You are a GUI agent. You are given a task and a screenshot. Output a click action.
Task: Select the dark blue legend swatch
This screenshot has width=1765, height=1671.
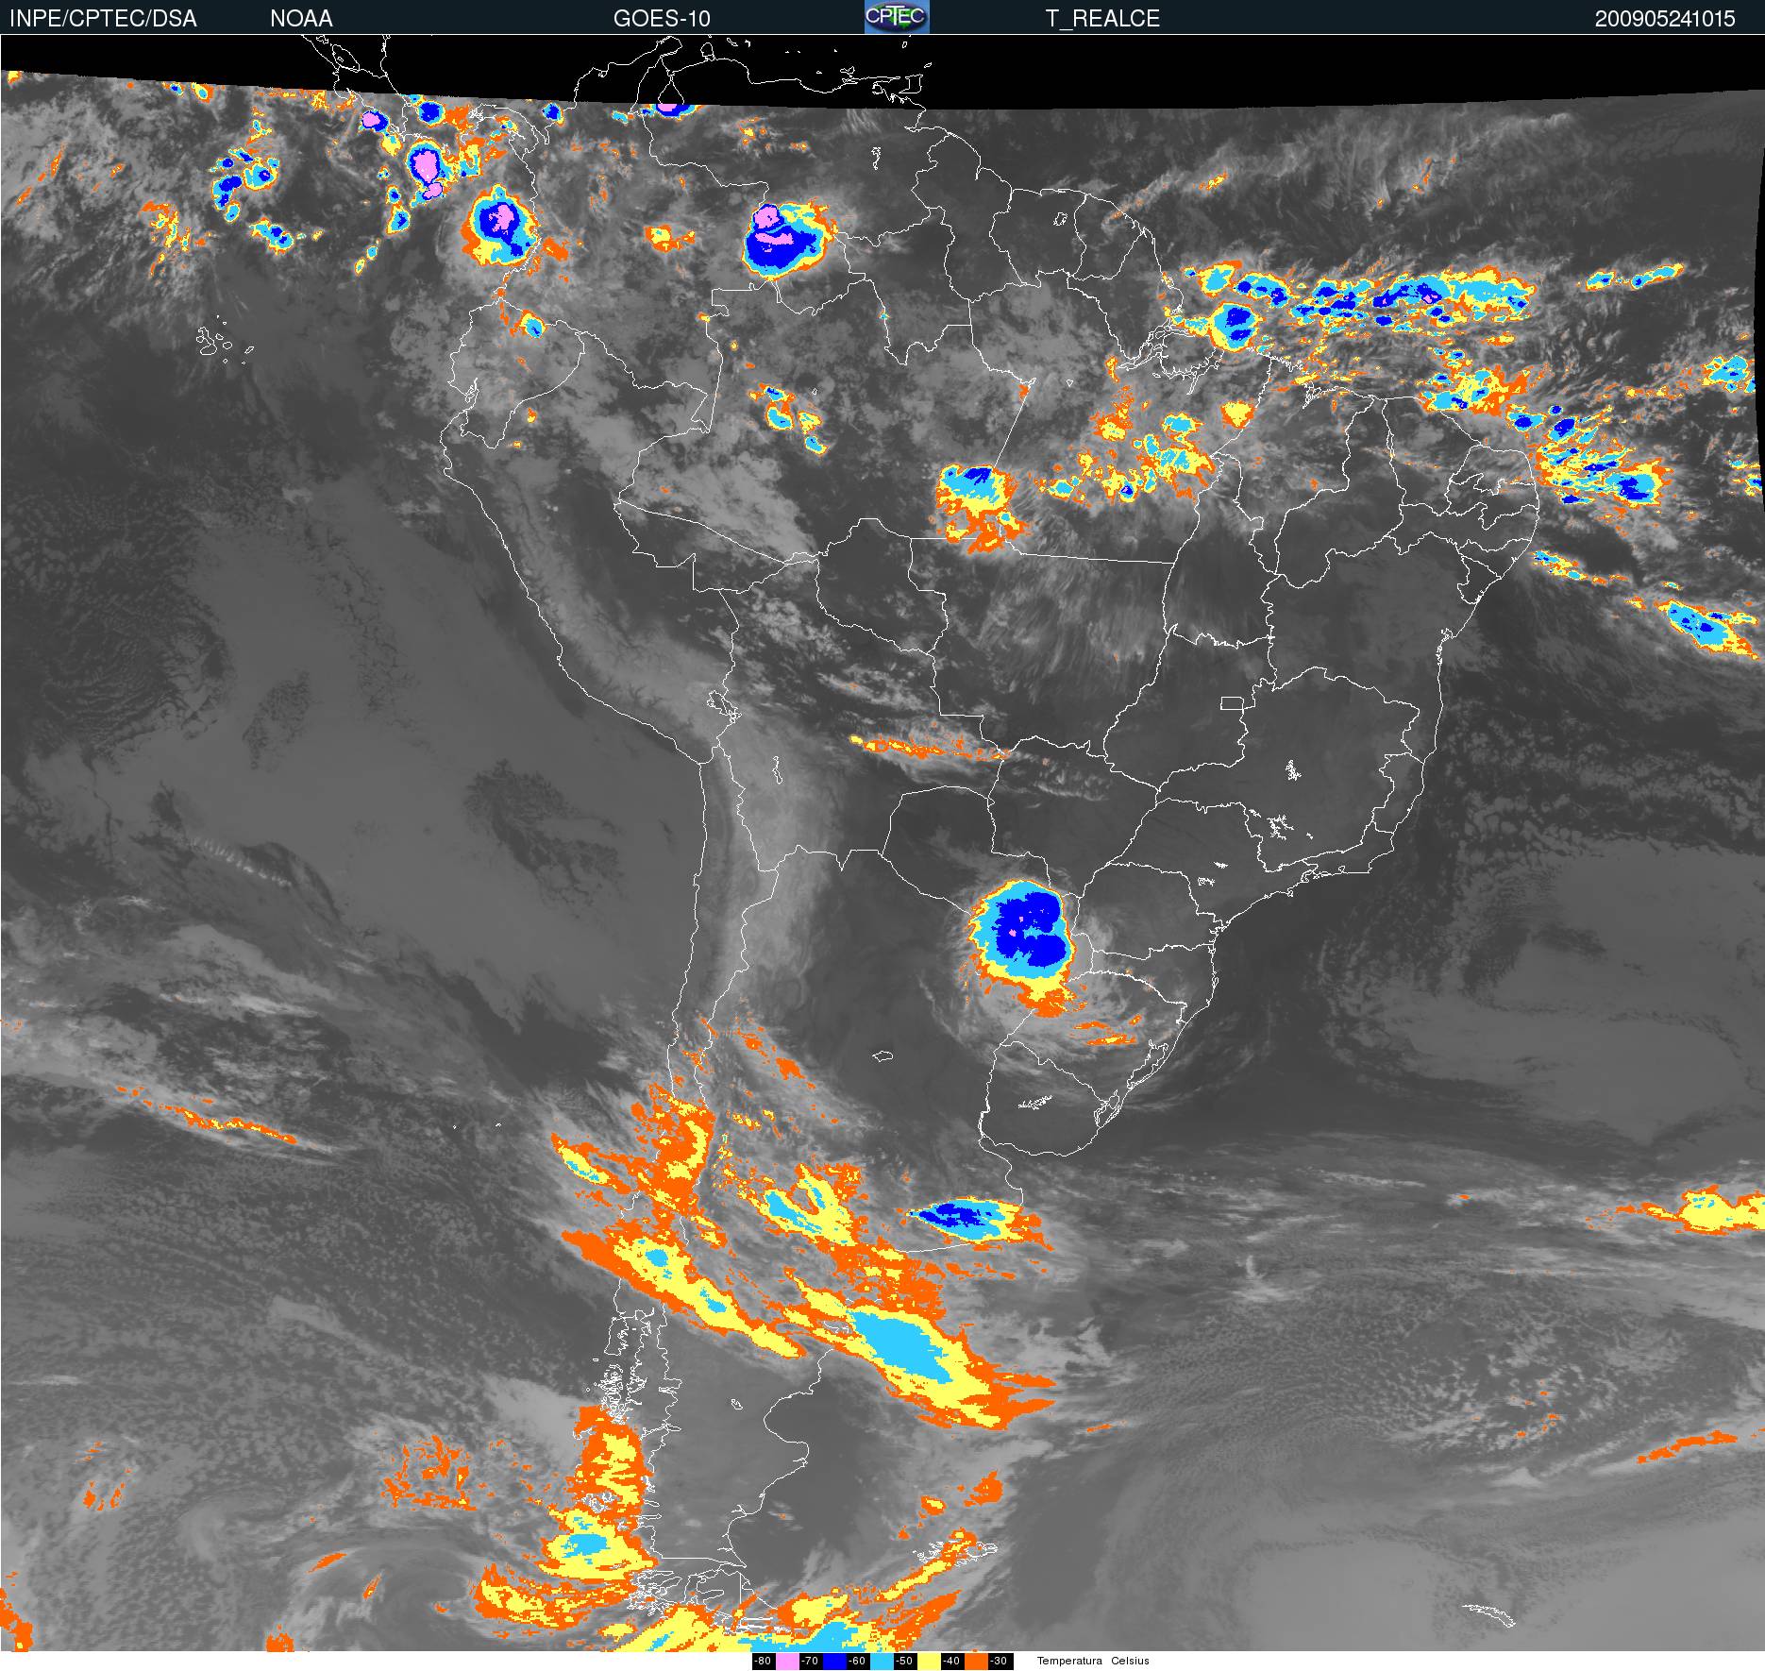pyautogui.click(x=834, y=1662)
